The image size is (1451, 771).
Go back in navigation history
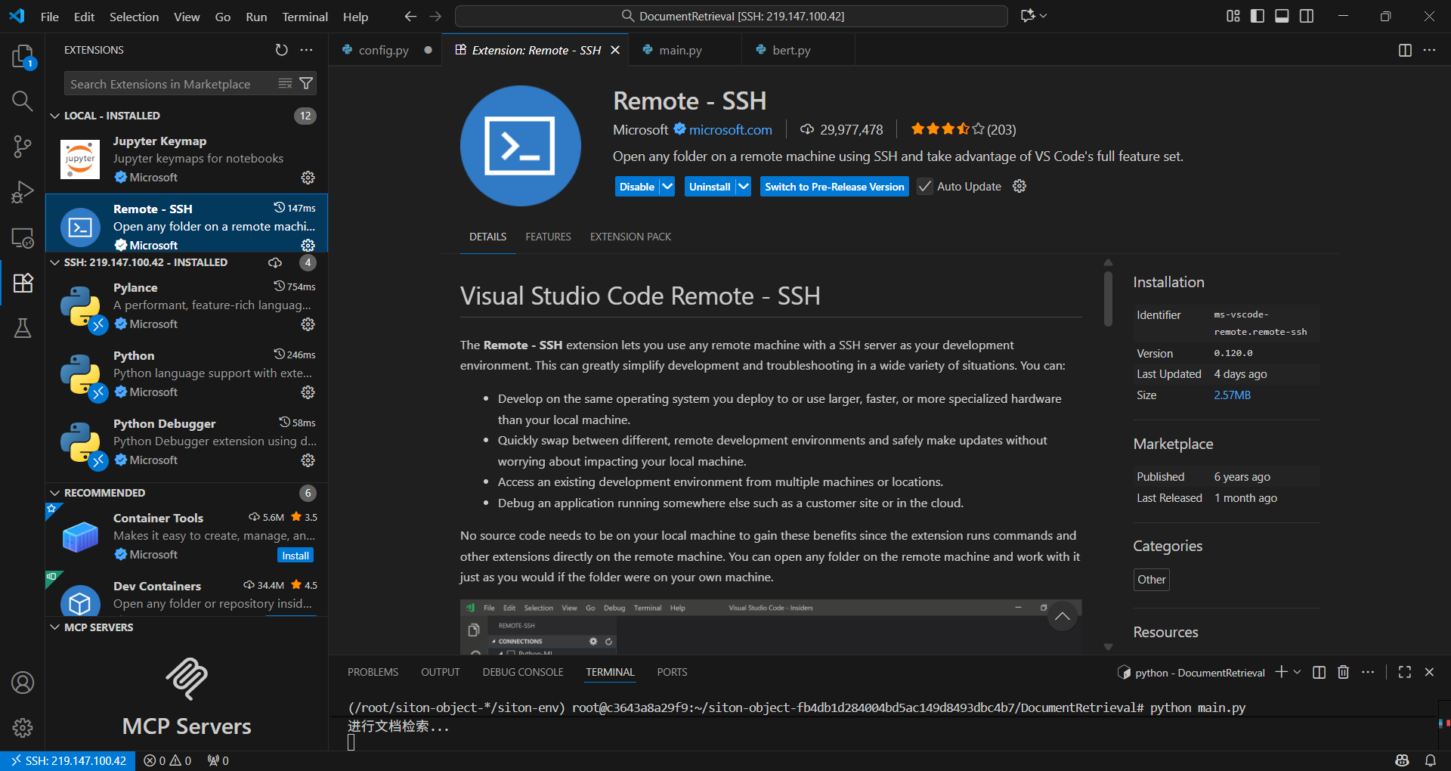(x=410, y=16)
